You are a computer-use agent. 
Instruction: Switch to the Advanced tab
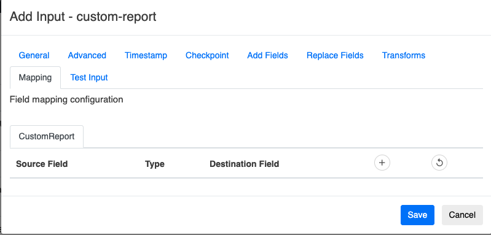[x=87, y=55]
